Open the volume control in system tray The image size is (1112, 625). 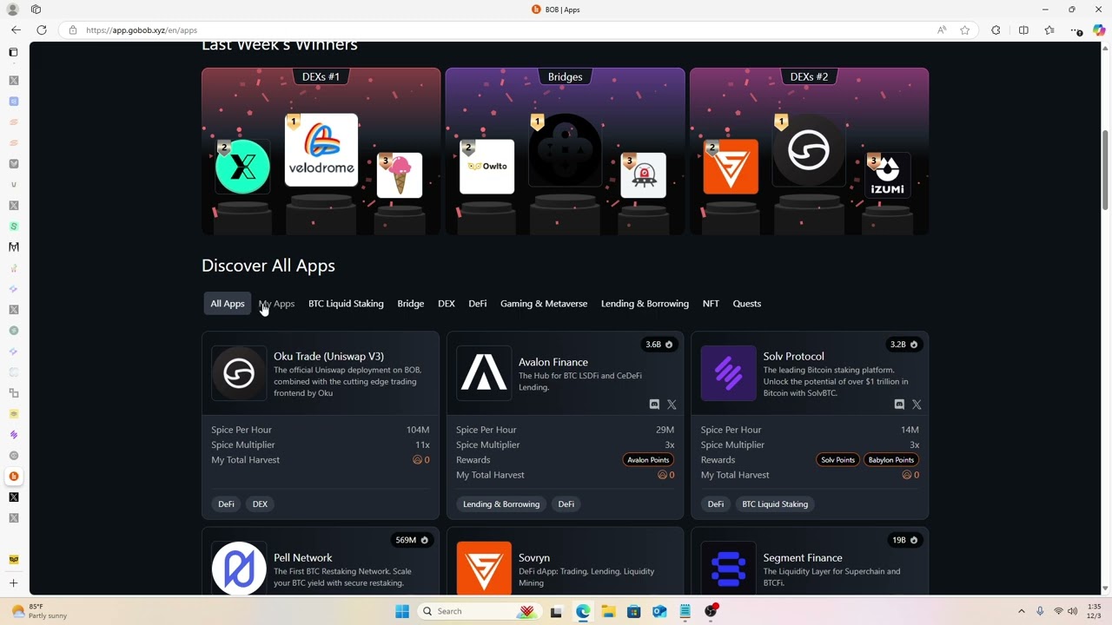pos(1072,611)
